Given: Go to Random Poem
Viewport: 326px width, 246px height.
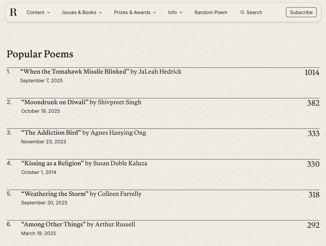Looking at the screenshot, I should click(x=211, y=12).
